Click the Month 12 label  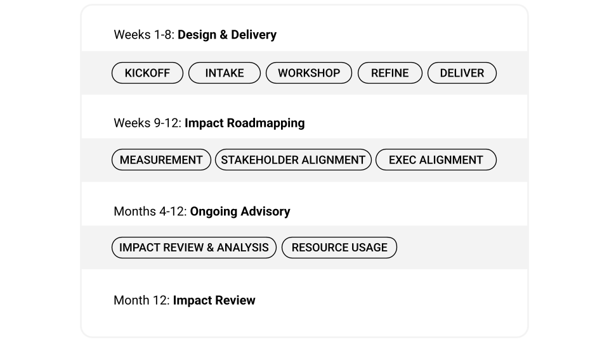[x=141, y=300]
